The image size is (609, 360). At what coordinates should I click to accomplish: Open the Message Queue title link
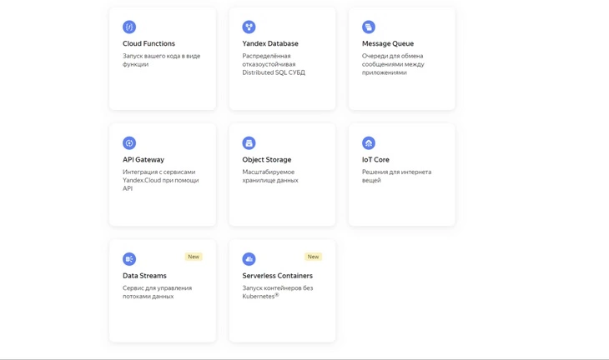pos(388,43)
